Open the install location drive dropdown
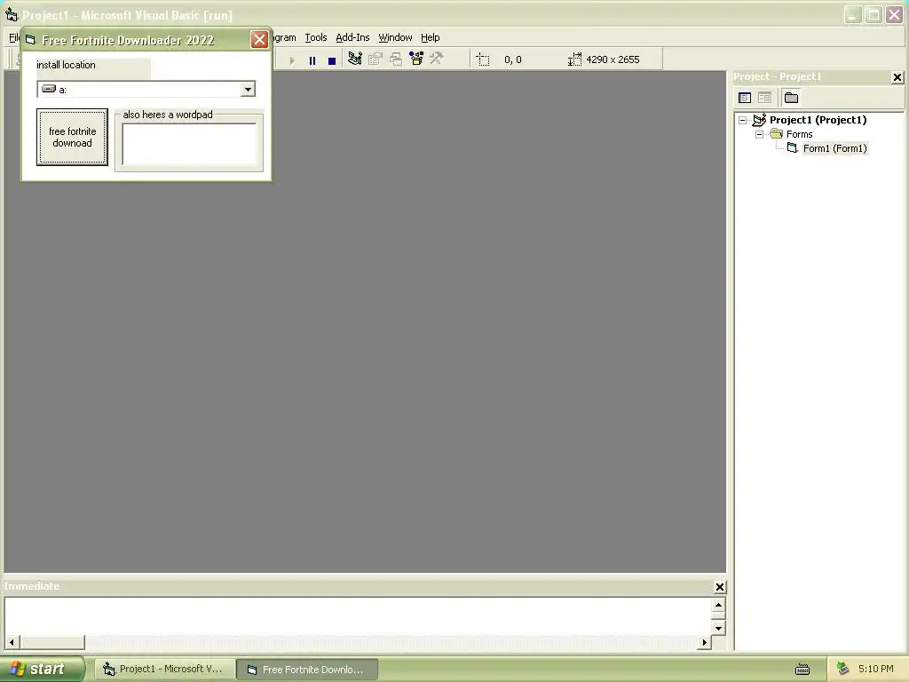The width and height of the screenshot is (909, 682). click(x=249, y=90)
